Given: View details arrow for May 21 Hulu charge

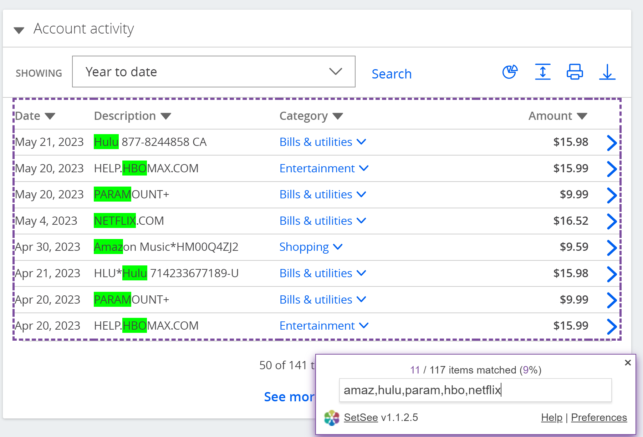Looking at the screenshot, I should [612, 143].
